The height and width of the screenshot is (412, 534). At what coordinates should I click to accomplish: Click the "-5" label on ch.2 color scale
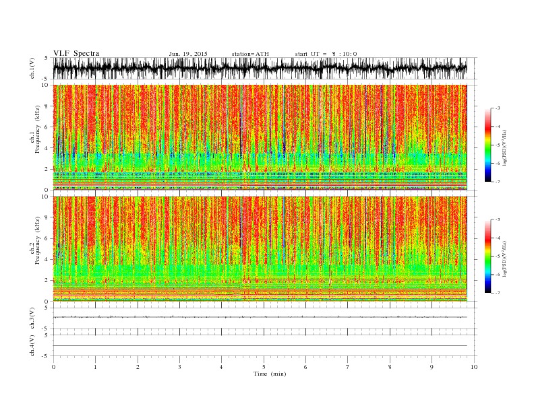(498, 256)
